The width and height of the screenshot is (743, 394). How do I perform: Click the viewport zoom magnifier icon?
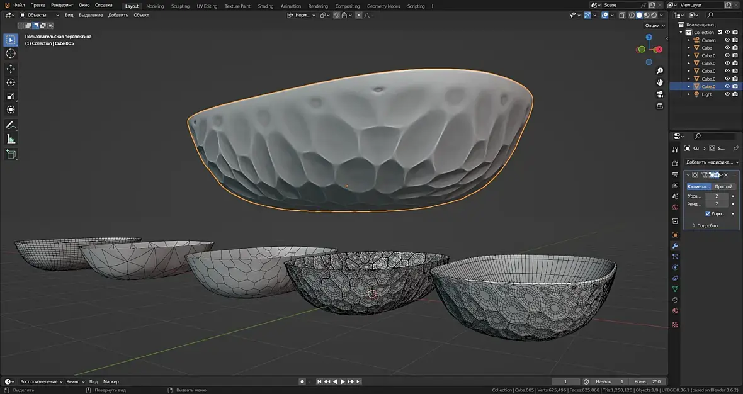660,71
